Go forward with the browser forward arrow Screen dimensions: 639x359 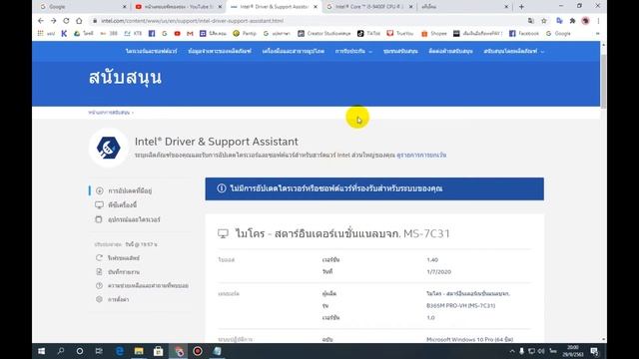(53, 21)
